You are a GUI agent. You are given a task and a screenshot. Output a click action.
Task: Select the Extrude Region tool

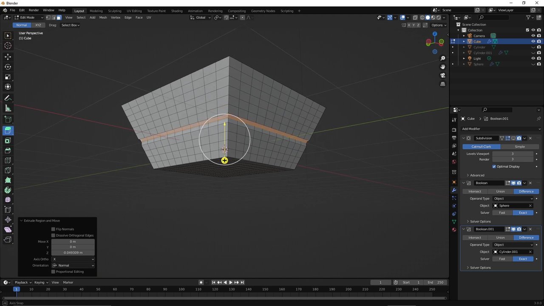[8, 130]
